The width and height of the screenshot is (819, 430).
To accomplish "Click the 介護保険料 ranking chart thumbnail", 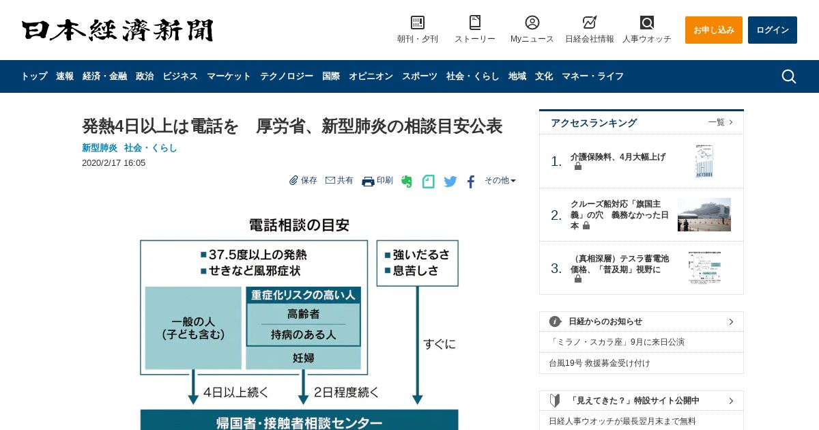I will (x=704, y=162).
